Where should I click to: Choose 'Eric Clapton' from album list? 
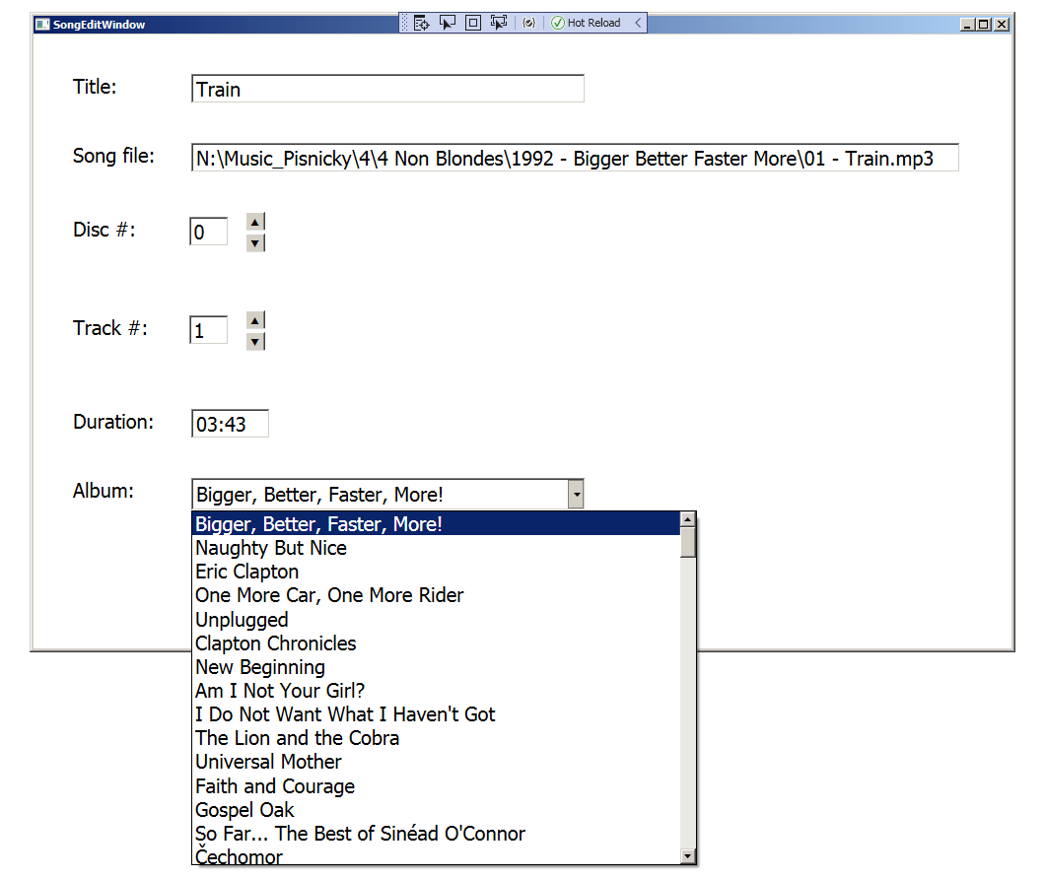[437, 573]
